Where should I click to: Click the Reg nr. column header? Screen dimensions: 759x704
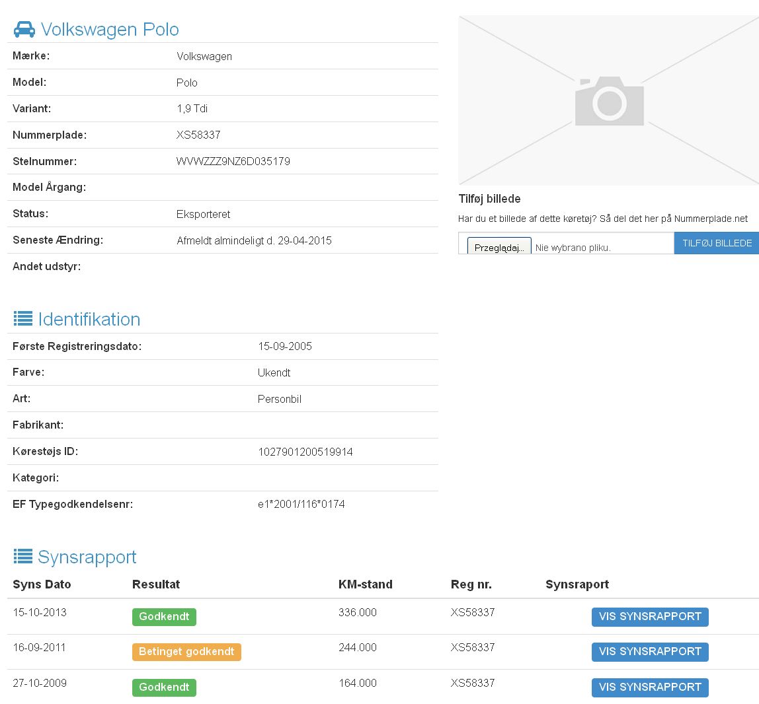471,584
